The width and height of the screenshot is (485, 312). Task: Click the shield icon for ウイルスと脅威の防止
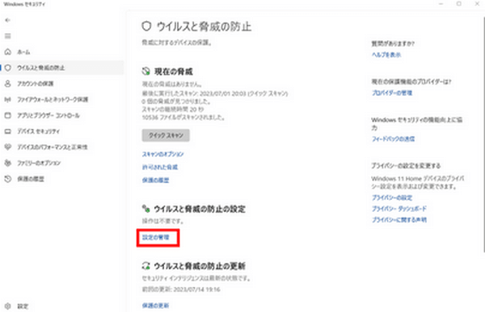8,68
